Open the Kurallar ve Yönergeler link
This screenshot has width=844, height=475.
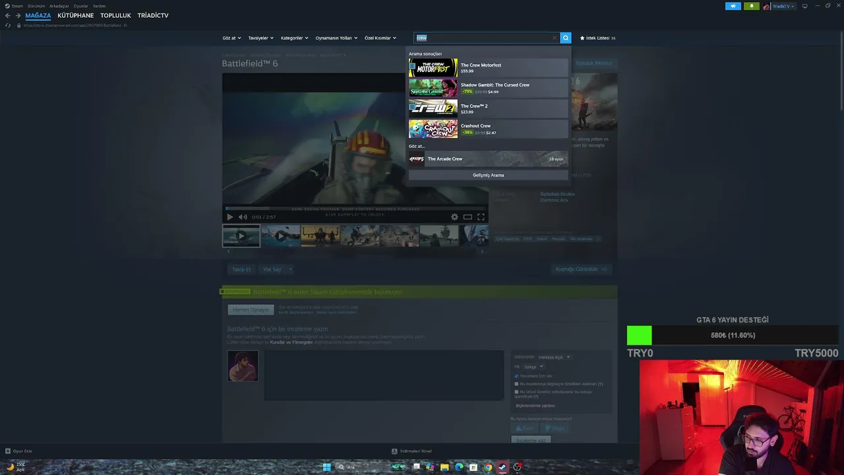click(291, 342)
